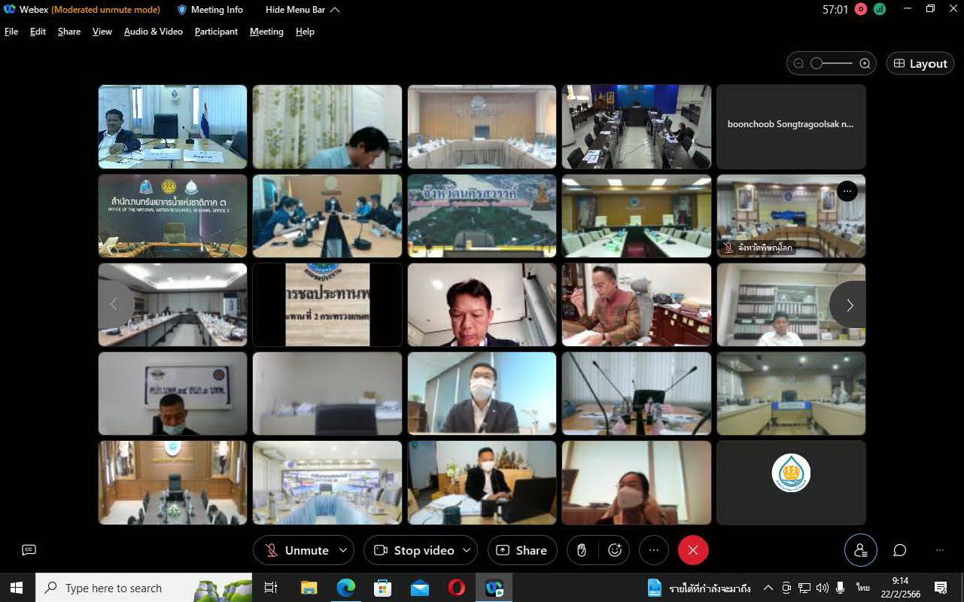Raise hand using the hand icon
Screen dimensions: 964x602
(581, 550)
